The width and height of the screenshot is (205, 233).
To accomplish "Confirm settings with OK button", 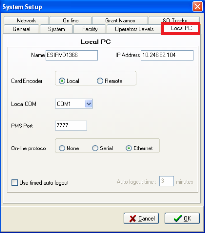I will click(x=182, y=218).
